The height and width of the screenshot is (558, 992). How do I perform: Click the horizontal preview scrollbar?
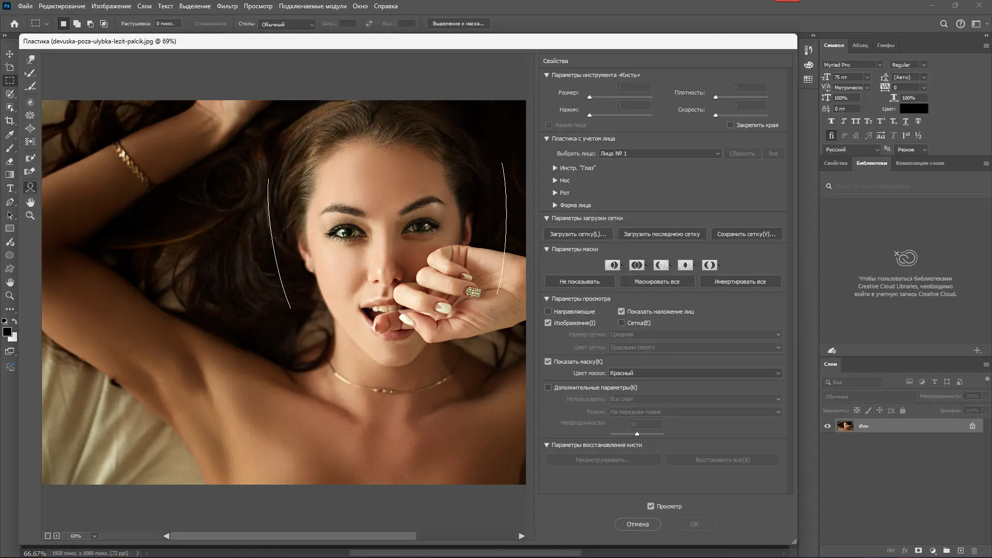click(293, 536)
